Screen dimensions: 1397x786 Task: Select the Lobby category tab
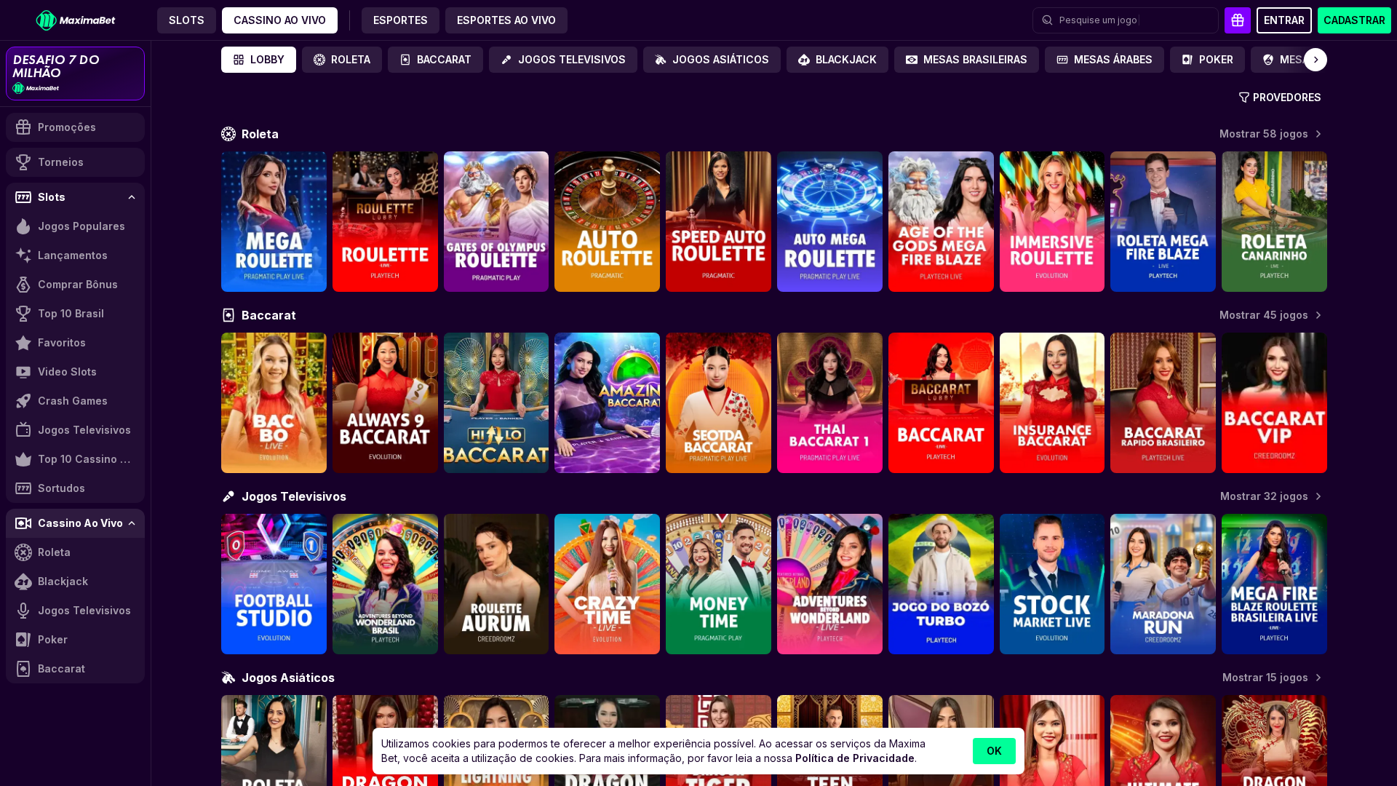point(258,60)
